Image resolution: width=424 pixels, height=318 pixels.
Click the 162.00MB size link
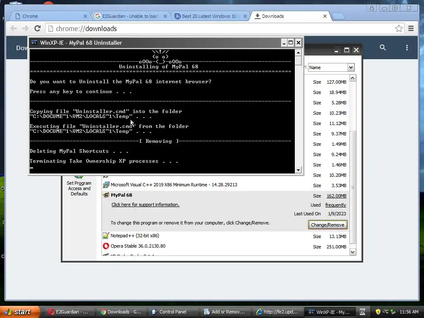pos(336,196)
